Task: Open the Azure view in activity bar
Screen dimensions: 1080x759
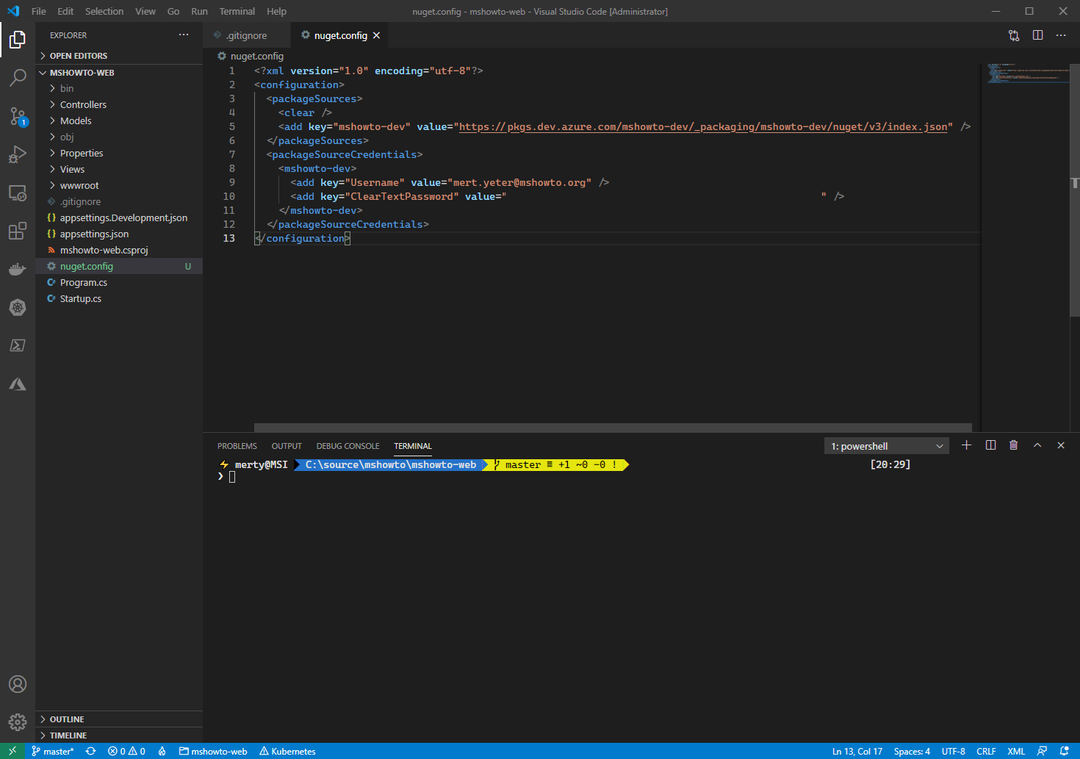Action: point(18,384)
